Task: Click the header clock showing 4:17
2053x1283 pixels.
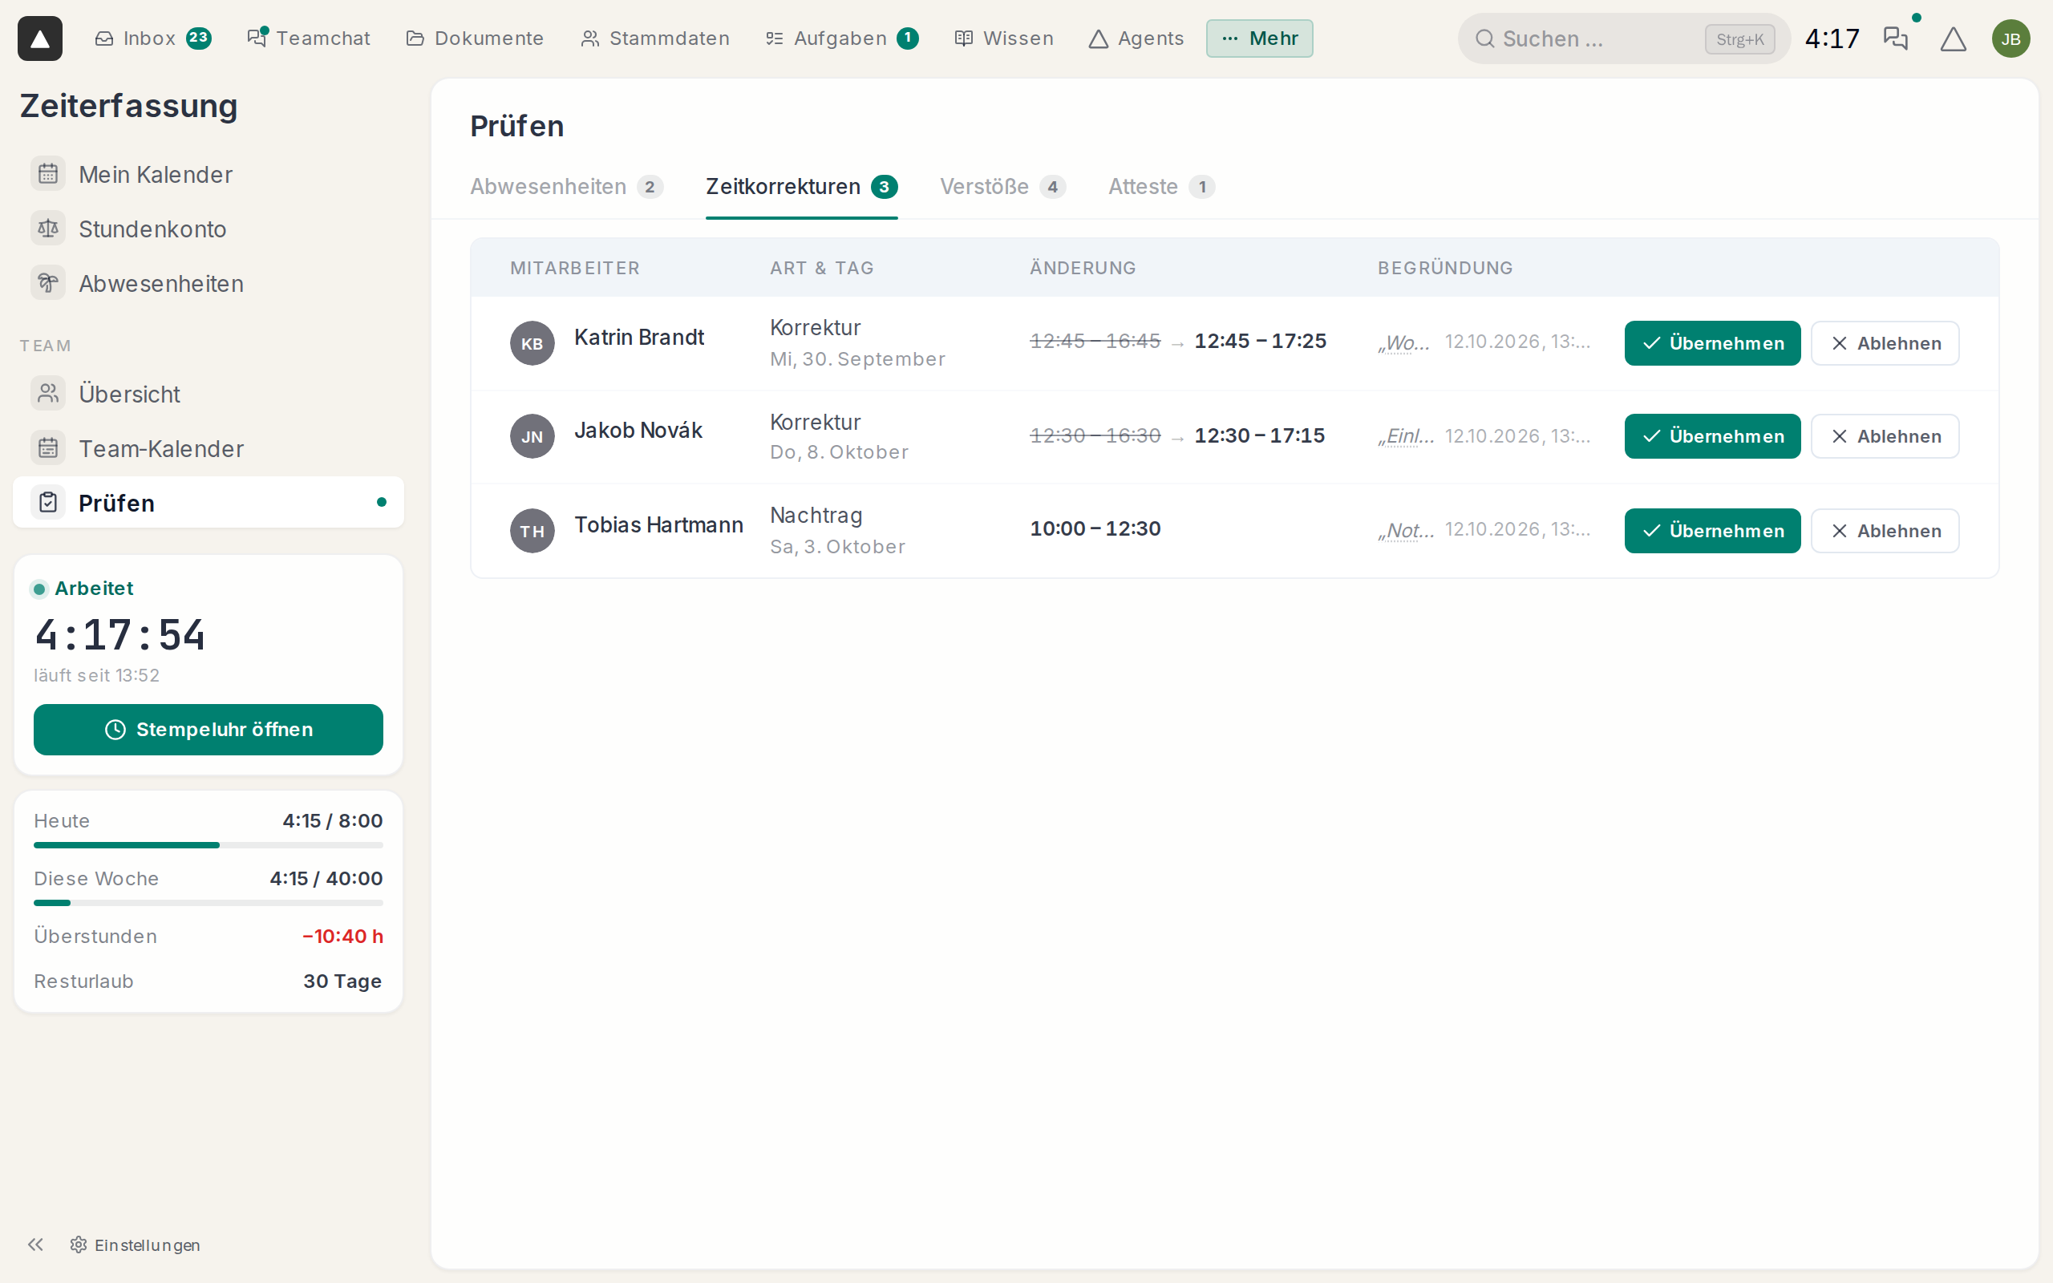Action: pos(1832,38)
